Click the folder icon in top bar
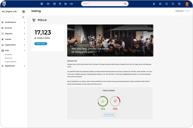The width and height of the screenshot is (193, 128). pos(66,4)
